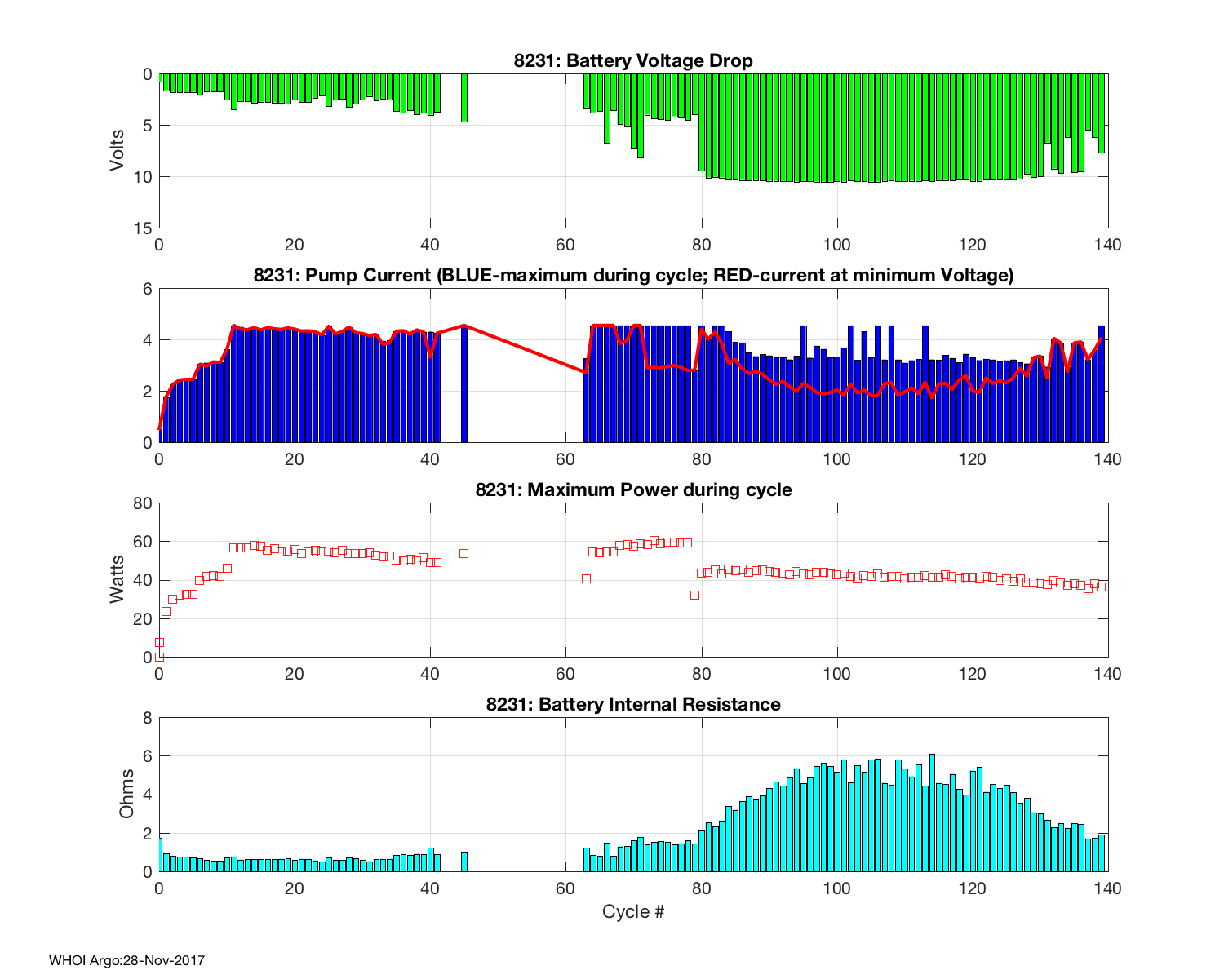Click the Cycle # x-axis label

(633, 912)
